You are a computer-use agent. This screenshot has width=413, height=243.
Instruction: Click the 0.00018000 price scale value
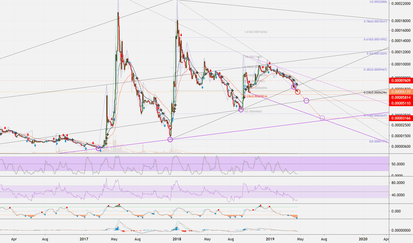401,21
